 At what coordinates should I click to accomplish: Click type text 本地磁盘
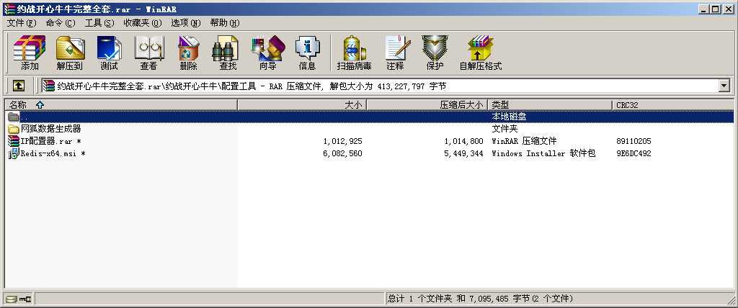pos(510,117)
